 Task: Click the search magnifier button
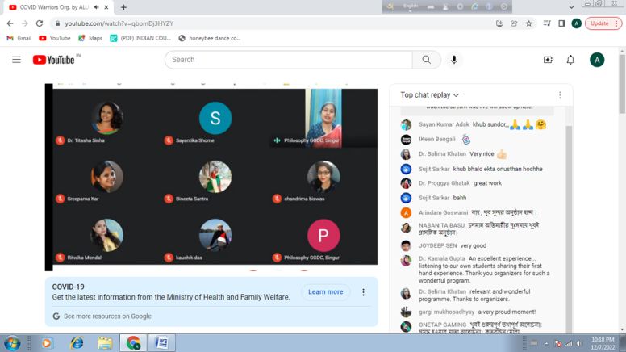pyautogui.click(x=426, y=60)
